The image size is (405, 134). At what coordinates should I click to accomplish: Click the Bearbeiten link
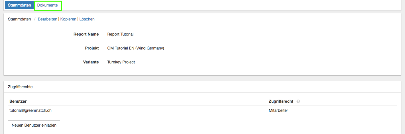[47, 19]
